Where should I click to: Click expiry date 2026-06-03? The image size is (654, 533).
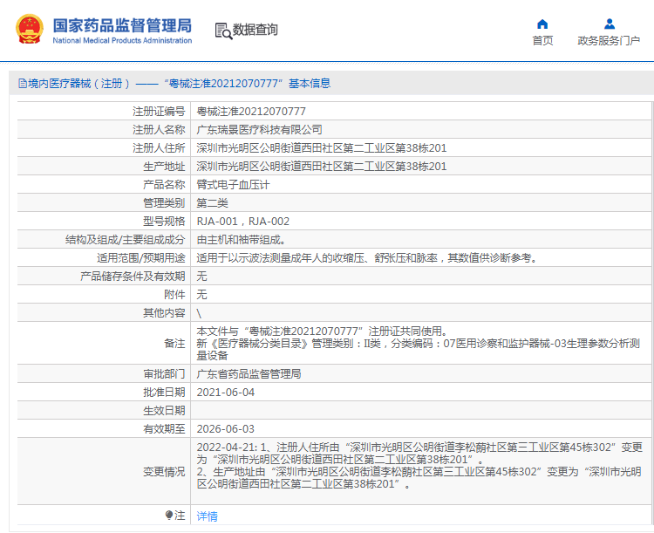(x=225, y=429)
